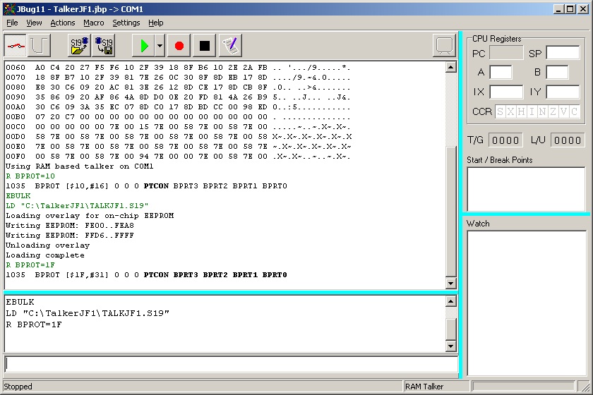This screenshot has height=395, width=593.
Task: Toggle the C flag in CCR
Action: coord(575,111)
